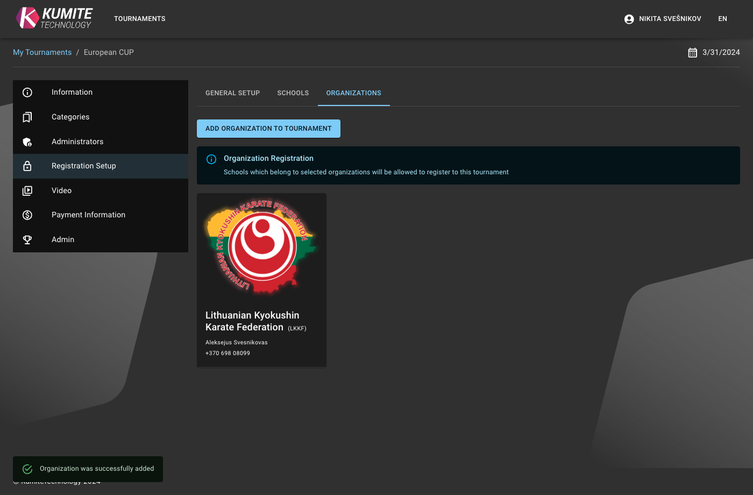Select the Organizations tab

[353, 93]
